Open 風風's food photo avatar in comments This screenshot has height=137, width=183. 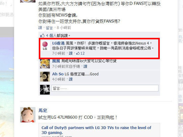click(45, 64)
